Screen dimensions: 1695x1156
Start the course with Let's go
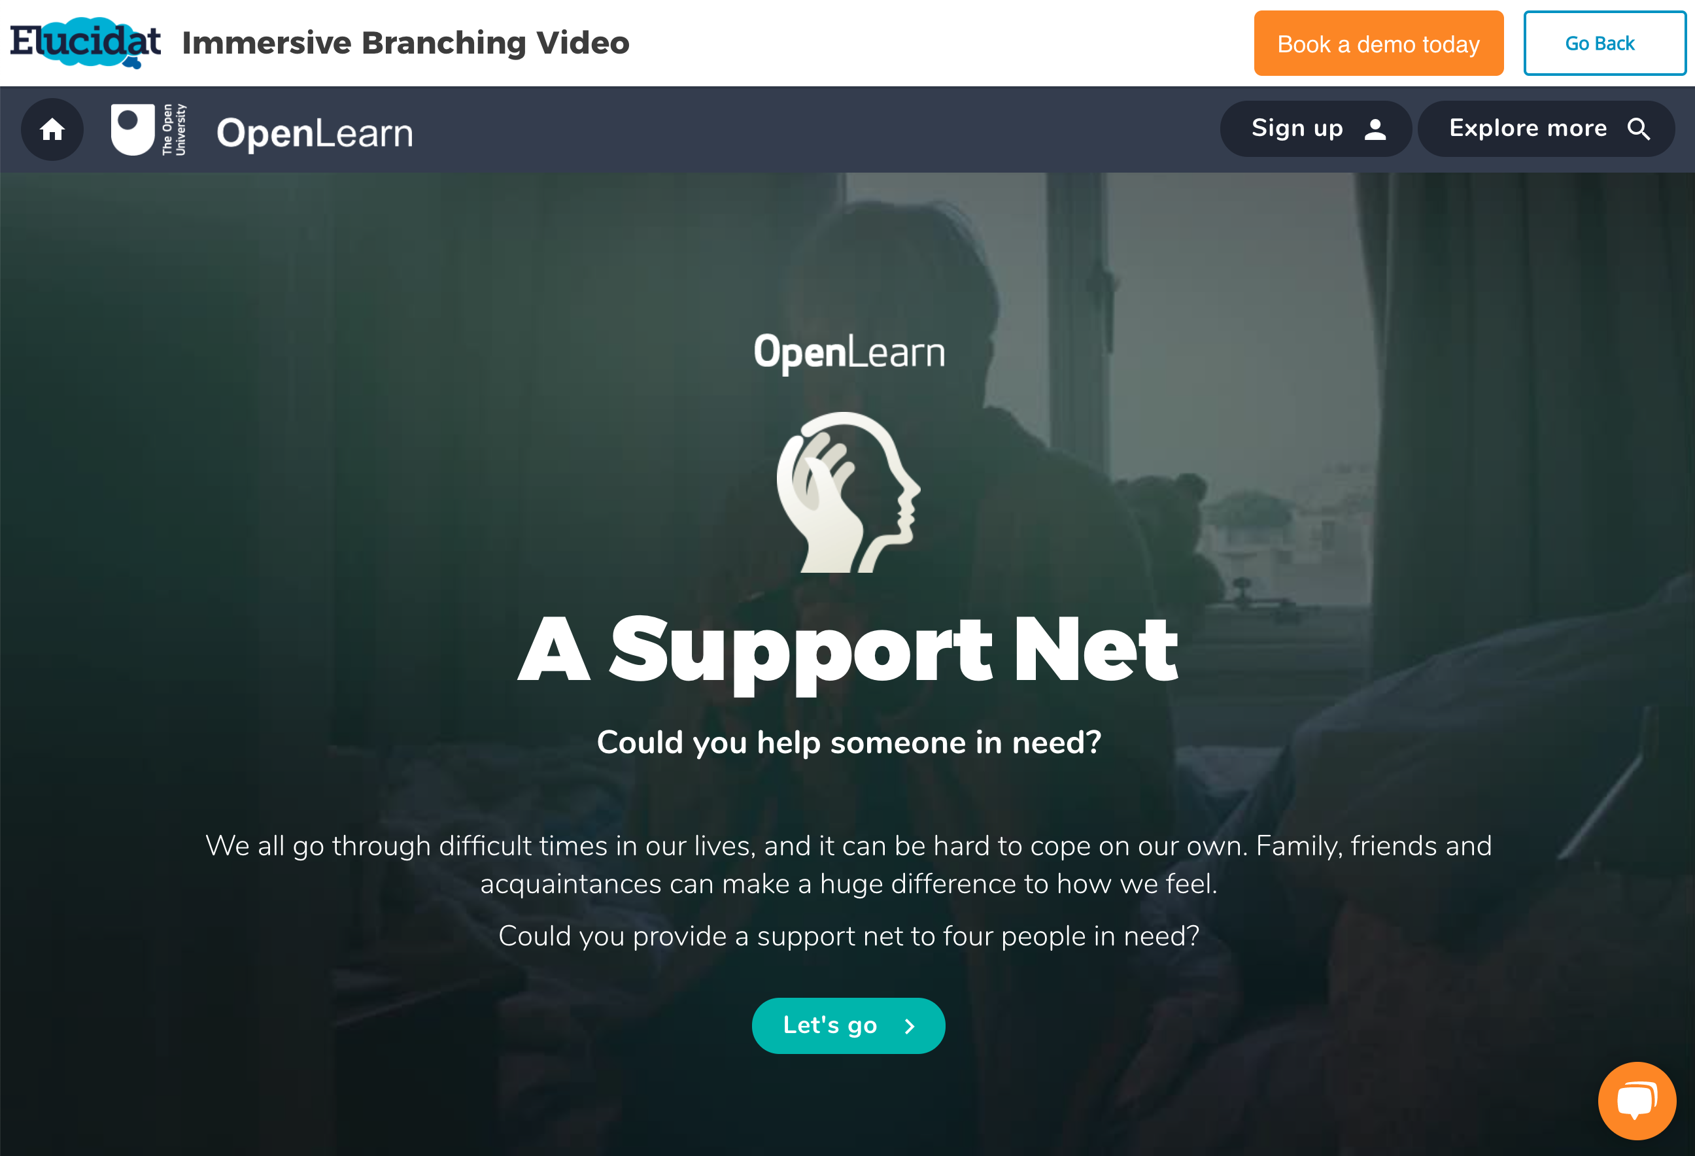click(x=848, y=1025)
